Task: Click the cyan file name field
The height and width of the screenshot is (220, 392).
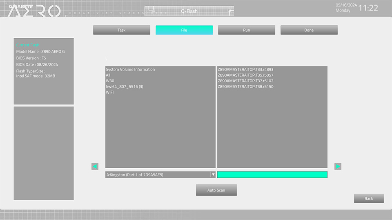Action: click(x=272, y=174)
